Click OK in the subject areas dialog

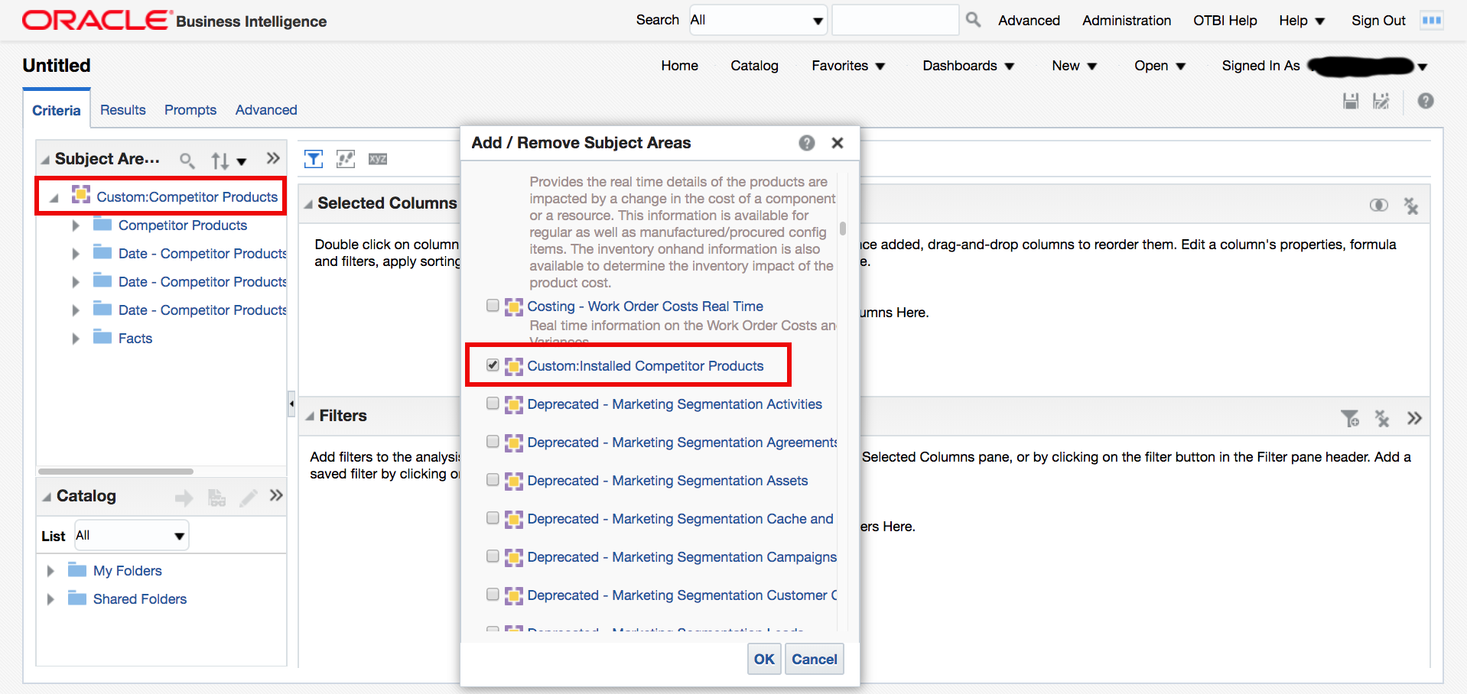763,659
